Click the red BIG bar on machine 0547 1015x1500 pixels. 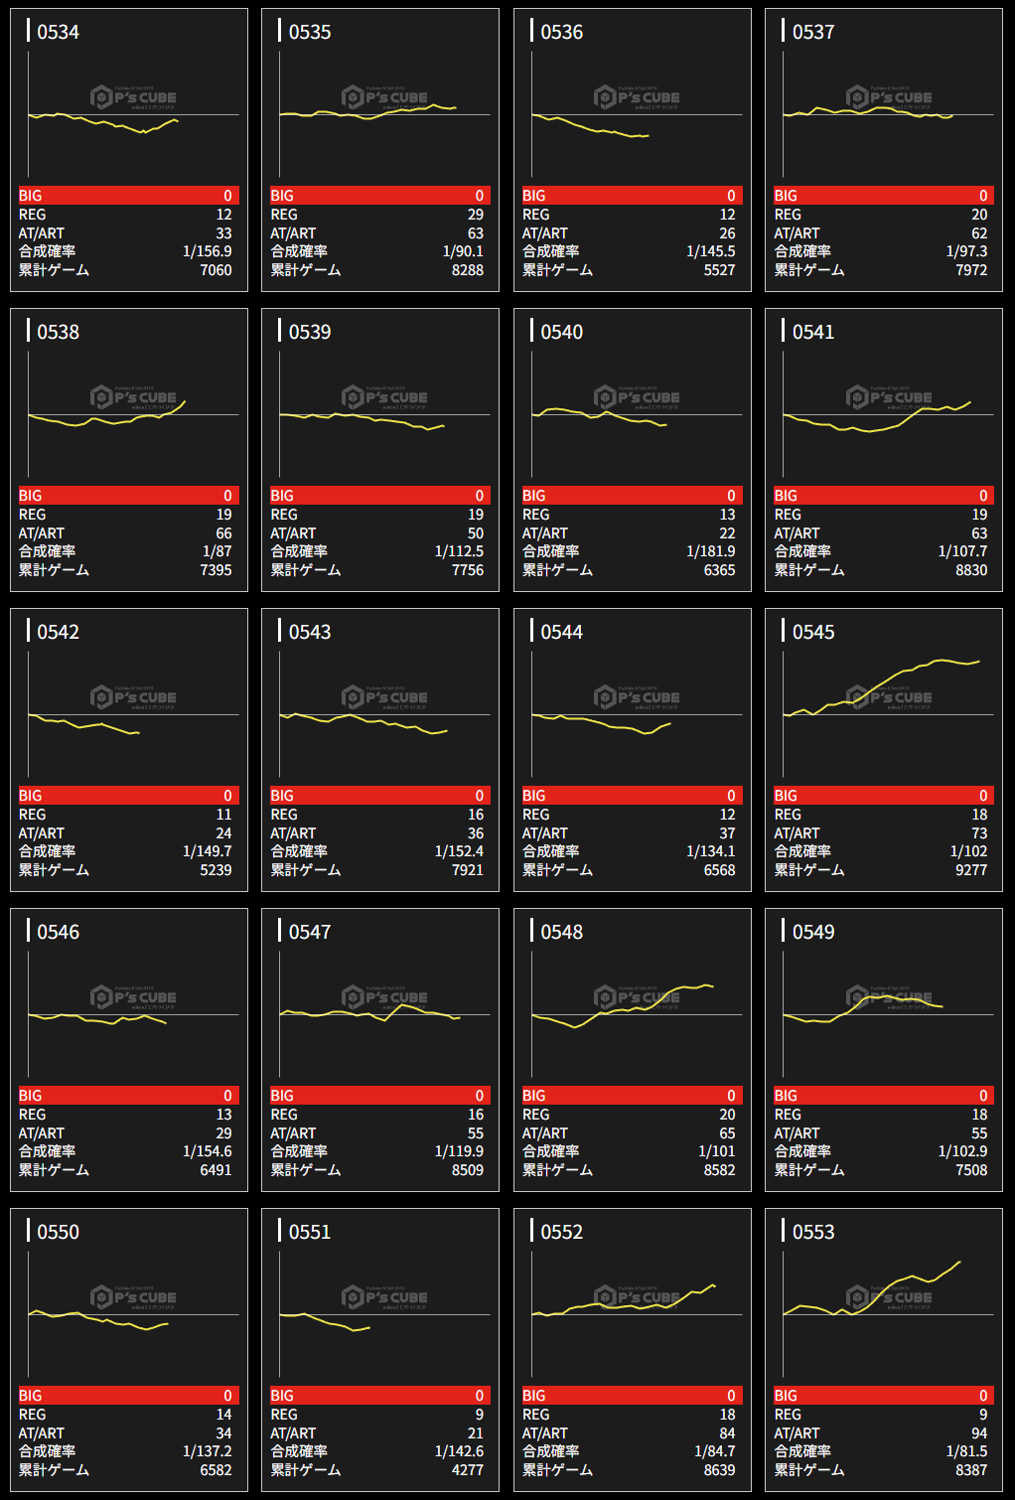pos(377,1096)
